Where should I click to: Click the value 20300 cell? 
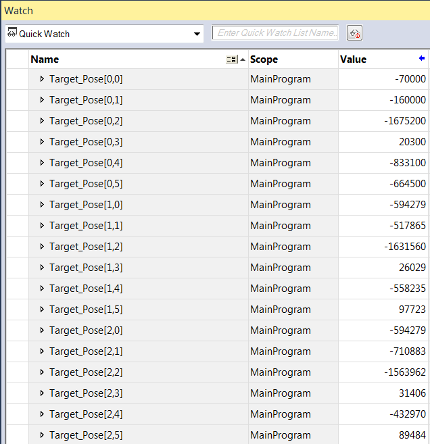click(x=383, y=142)
